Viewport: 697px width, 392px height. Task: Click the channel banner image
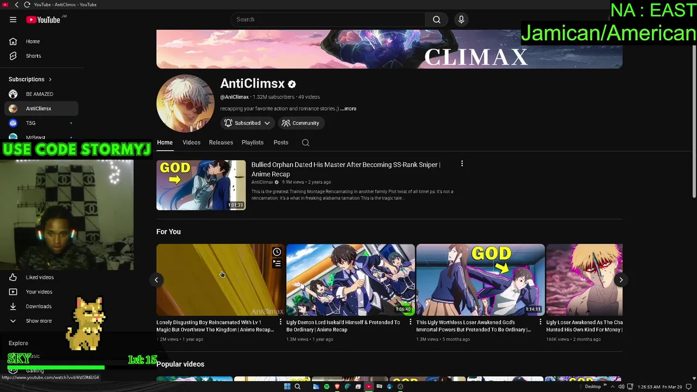[389, 49]
